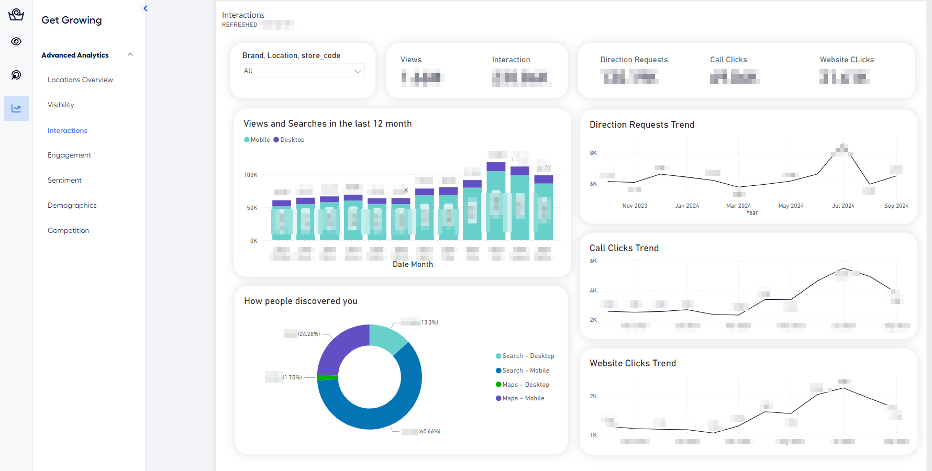Navigate to Engagement page

coord(69,155)
